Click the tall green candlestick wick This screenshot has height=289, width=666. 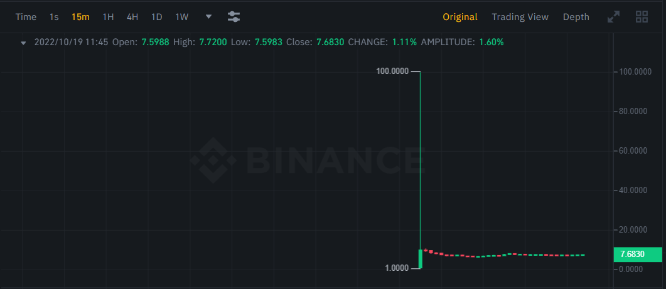point(421,160)
